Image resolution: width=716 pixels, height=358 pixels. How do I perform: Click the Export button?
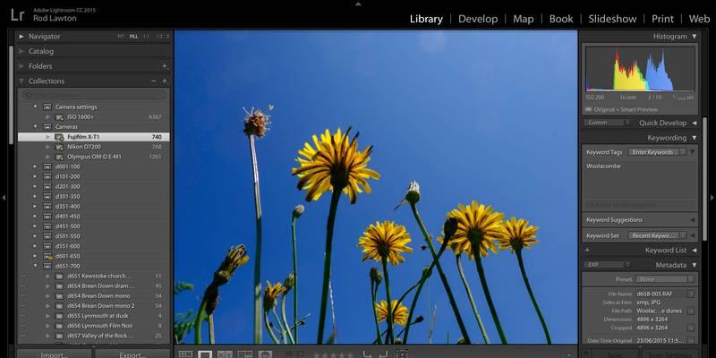[132, 354]
